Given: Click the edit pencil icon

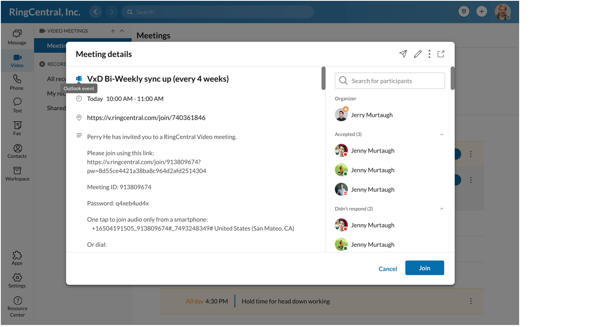Looking at the screenshot, I should pyautogui.click(x=418, y=54).
